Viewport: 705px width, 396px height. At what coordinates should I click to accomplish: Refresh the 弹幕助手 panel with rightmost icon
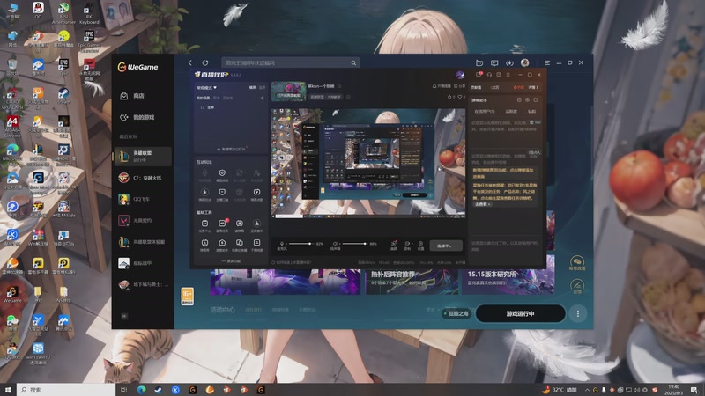click(x=536, y=100)
